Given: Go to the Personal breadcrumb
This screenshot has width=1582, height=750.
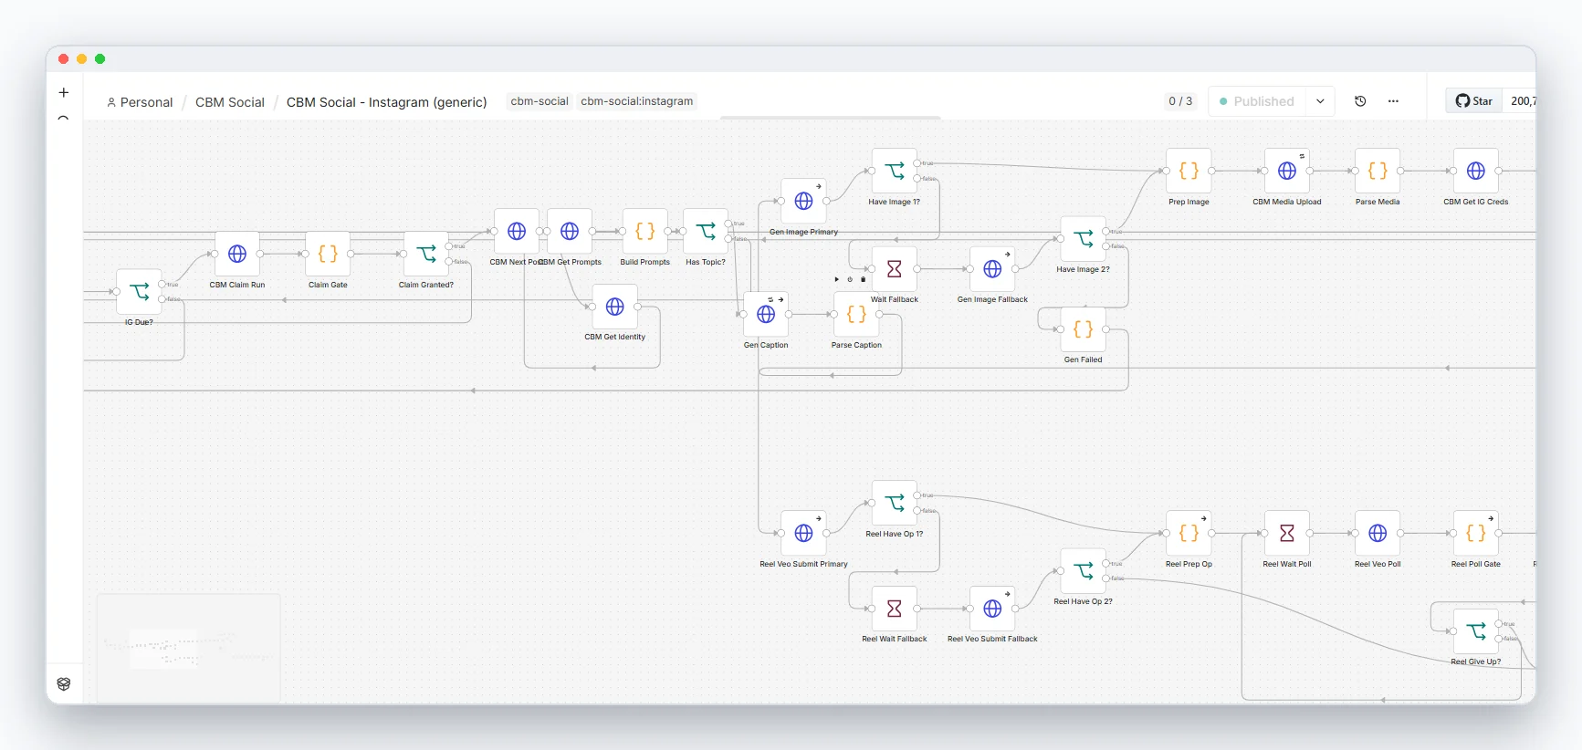Looking at the screenshot, I should [x=140, y=102].
